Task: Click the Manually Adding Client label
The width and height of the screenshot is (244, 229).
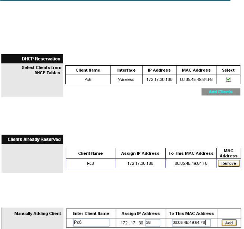Action: [x=38, y=213]
